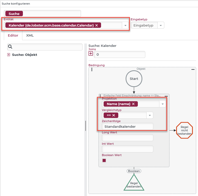Toggle the Boolean Wert checkbox
The image size is (198, 196).
coord(104,160)
